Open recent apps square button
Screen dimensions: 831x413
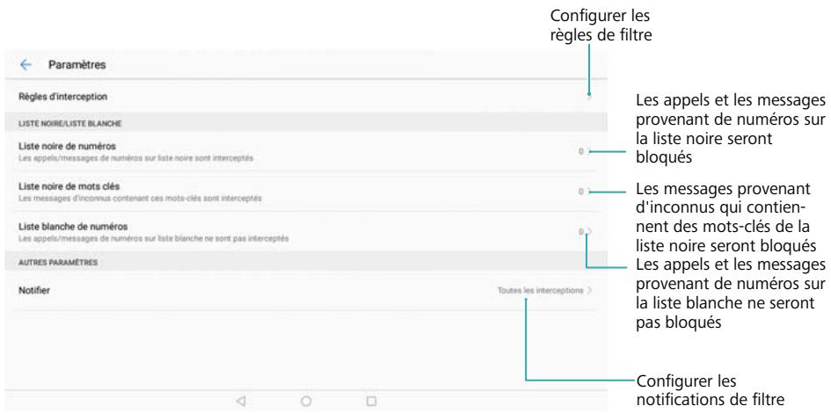tap(371, 401)
